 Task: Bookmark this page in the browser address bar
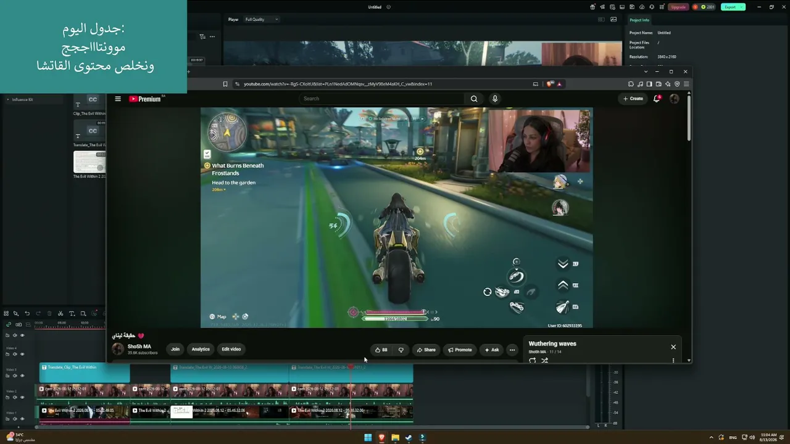(225, 84)
